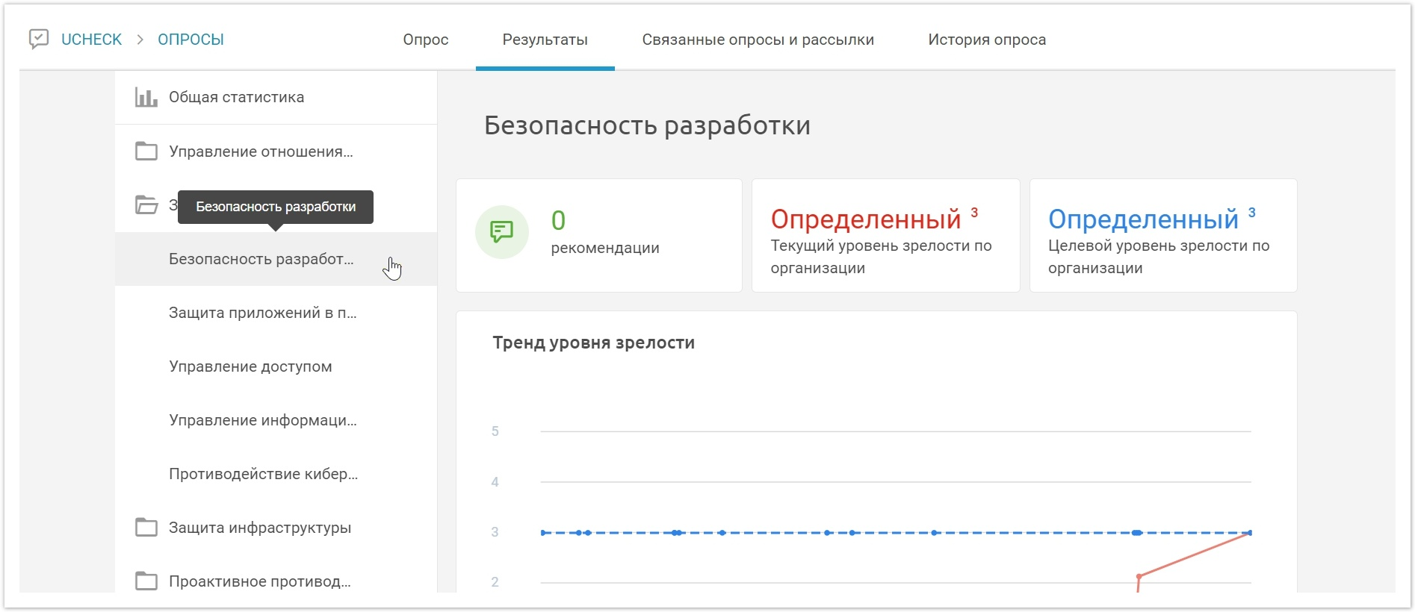This screenshot has height=612, width=1415.
Task: Select Противодействие кибер… sidebar item
Action: point(263,474)
